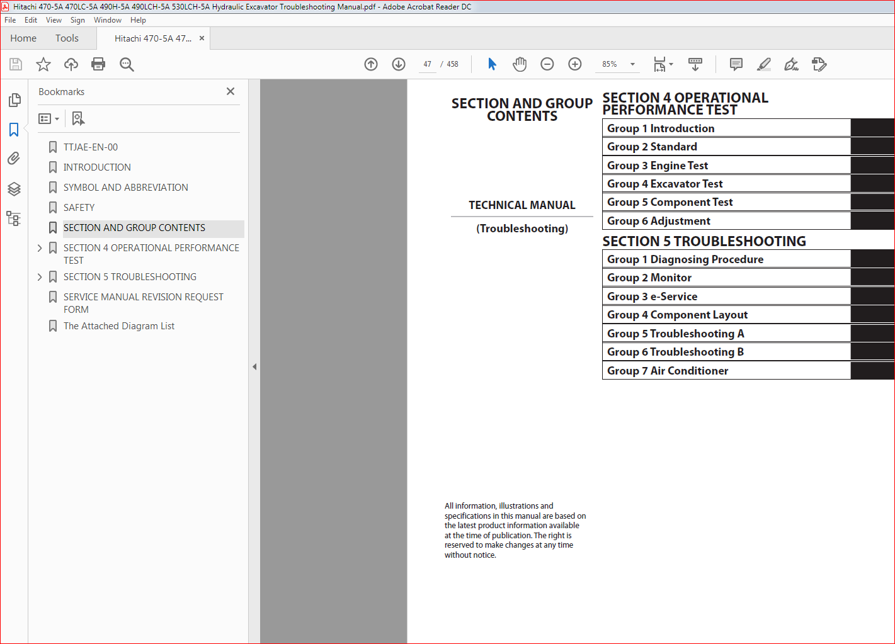Open the bookmarks options dropdown
The width and height of the screenshot is (895, 644).
coord(48,118)
